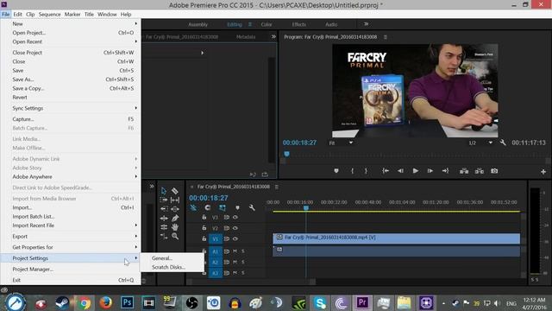
Task: Go to In point
Action: 386,171
